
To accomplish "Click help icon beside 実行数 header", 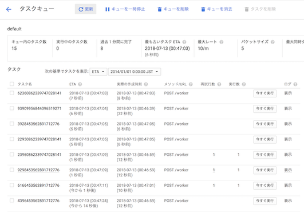I will coord(244,84).
